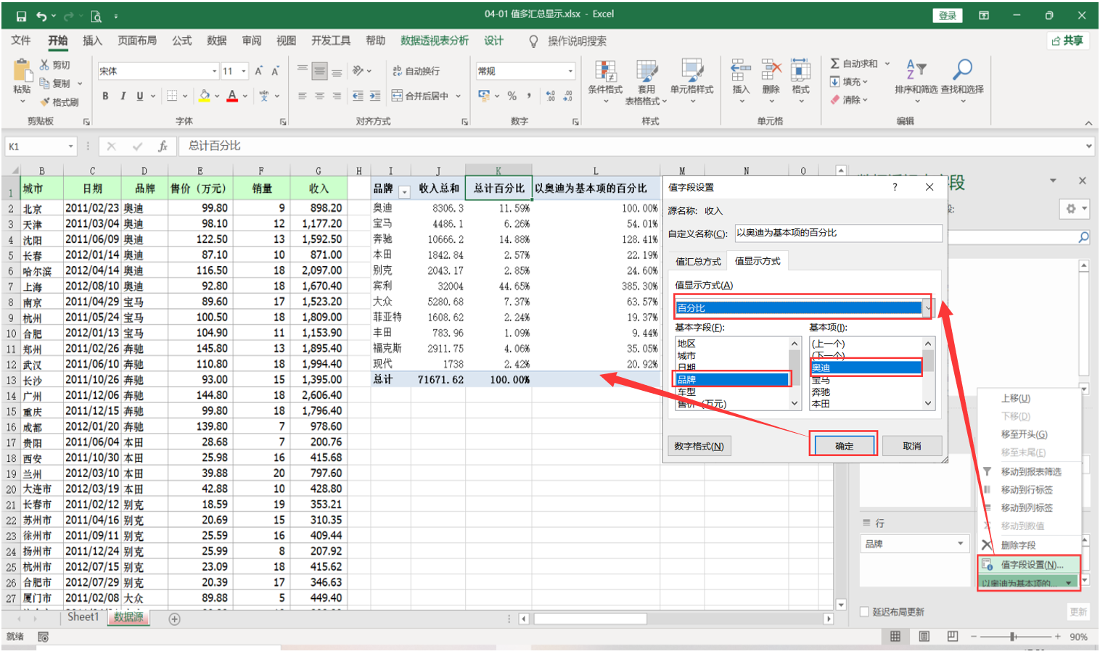
Task: Toggle bold formatting B
Action: [105, 96]
